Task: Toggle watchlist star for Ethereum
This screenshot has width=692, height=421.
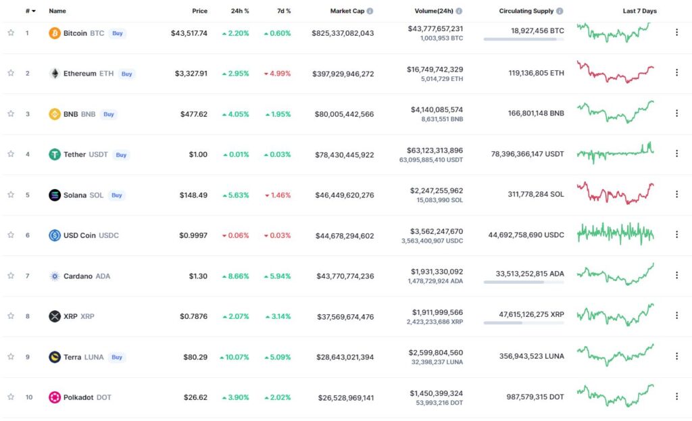Action: [11, 73]
